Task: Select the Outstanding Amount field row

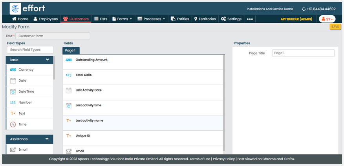Action: [x=143, y=62]
